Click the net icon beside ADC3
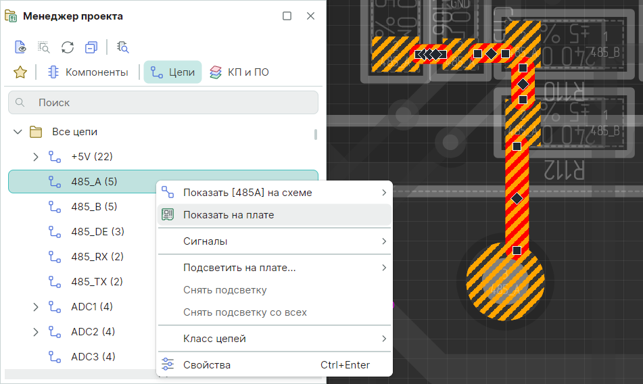The image size is (643, 384). [55, 356]
